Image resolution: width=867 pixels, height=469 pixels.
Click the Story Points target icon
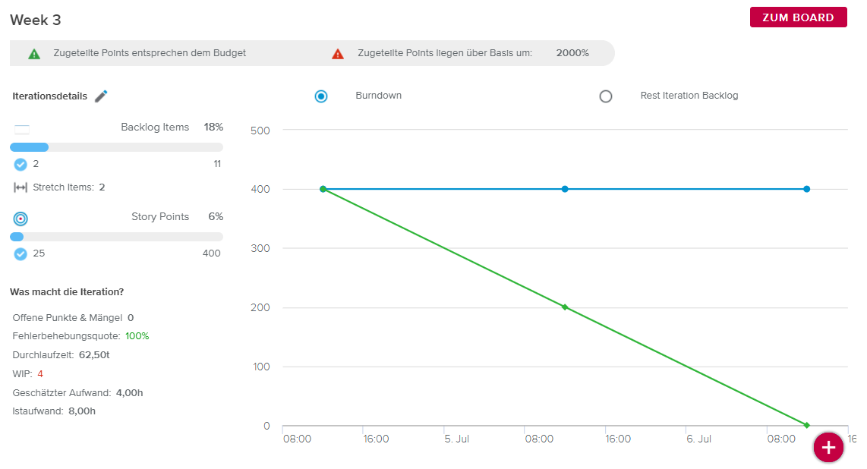click(21, 218)
